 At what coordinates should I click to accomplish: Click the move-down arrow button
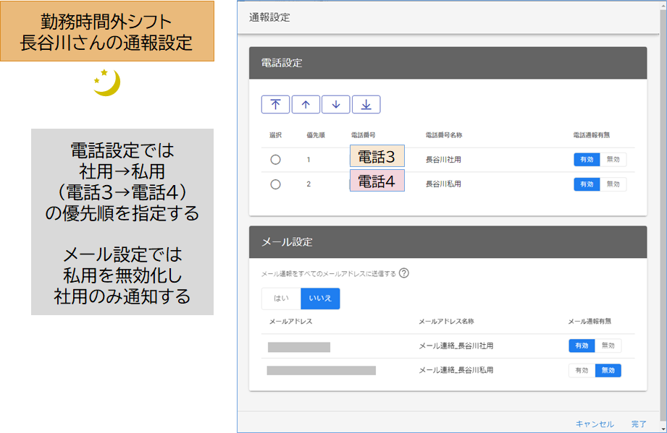click(x=335, y=104)
